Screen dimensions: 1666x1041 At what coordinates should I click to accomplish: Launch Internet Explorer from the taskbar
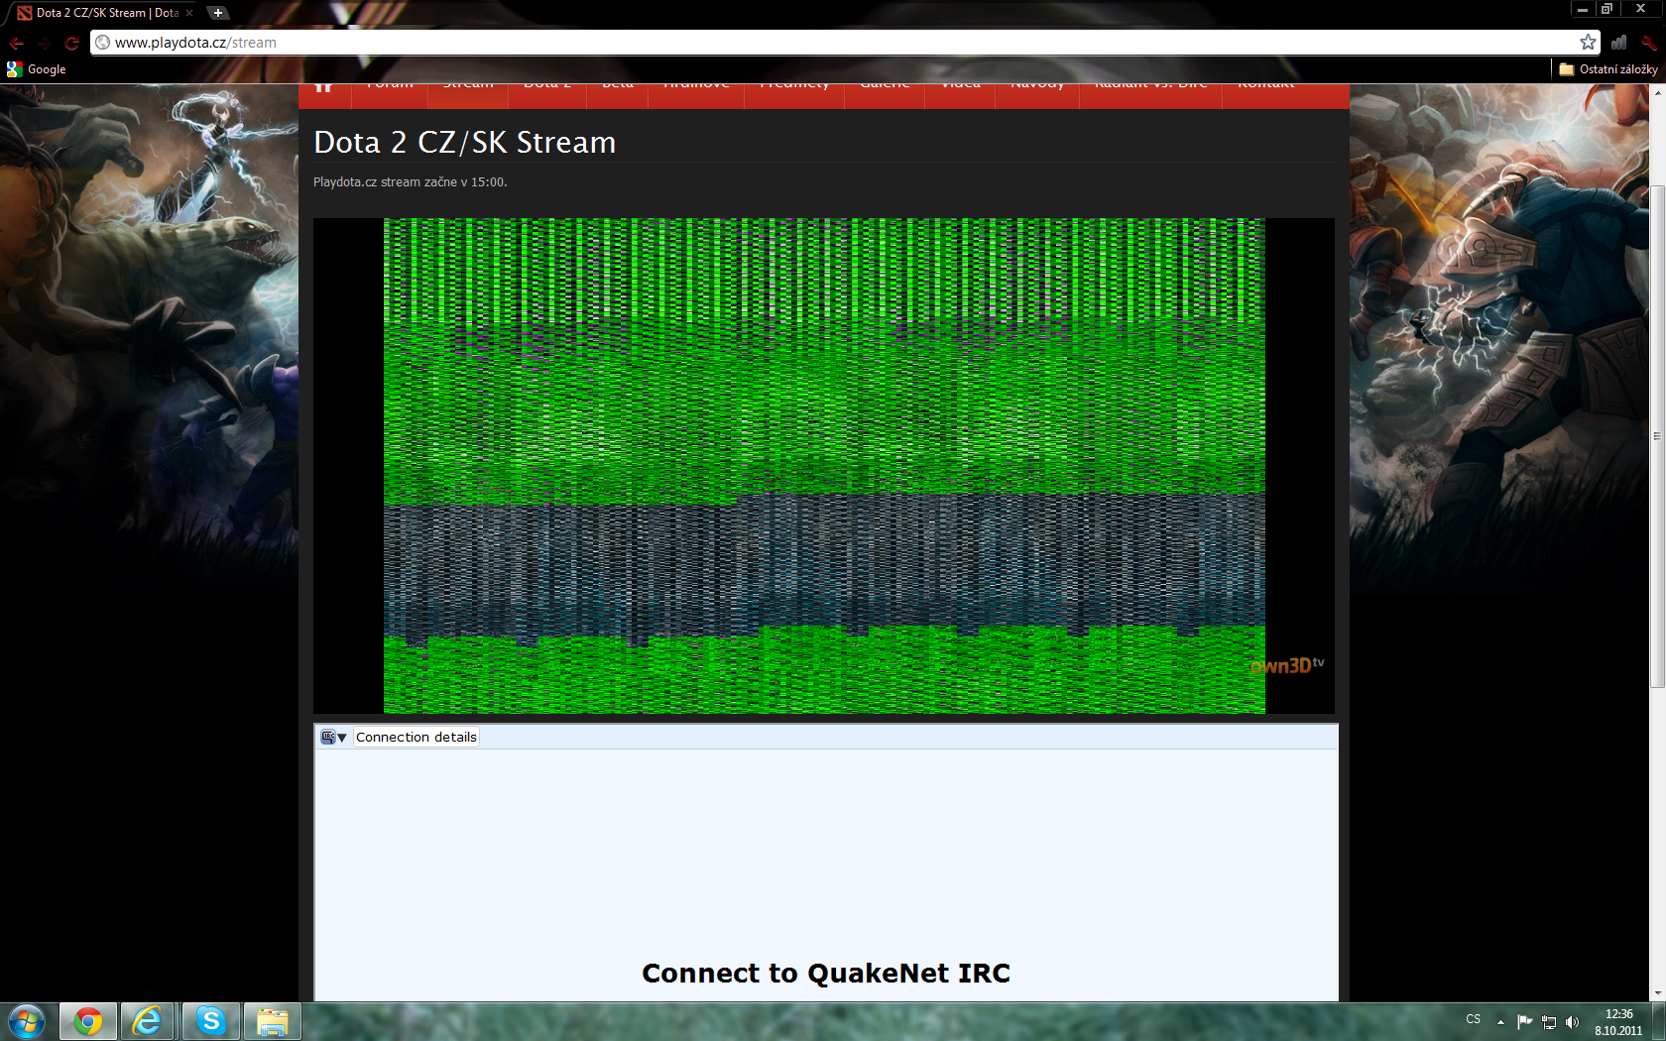[x=148, y=1021]
